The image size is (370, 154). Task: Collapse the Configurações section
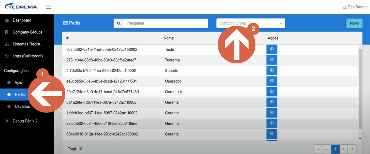click(16, 71)
